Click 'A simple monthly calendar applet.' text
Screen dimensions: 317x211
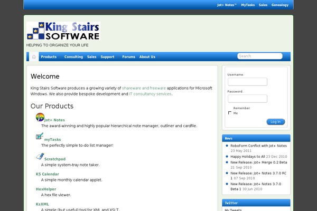[71, 180]
